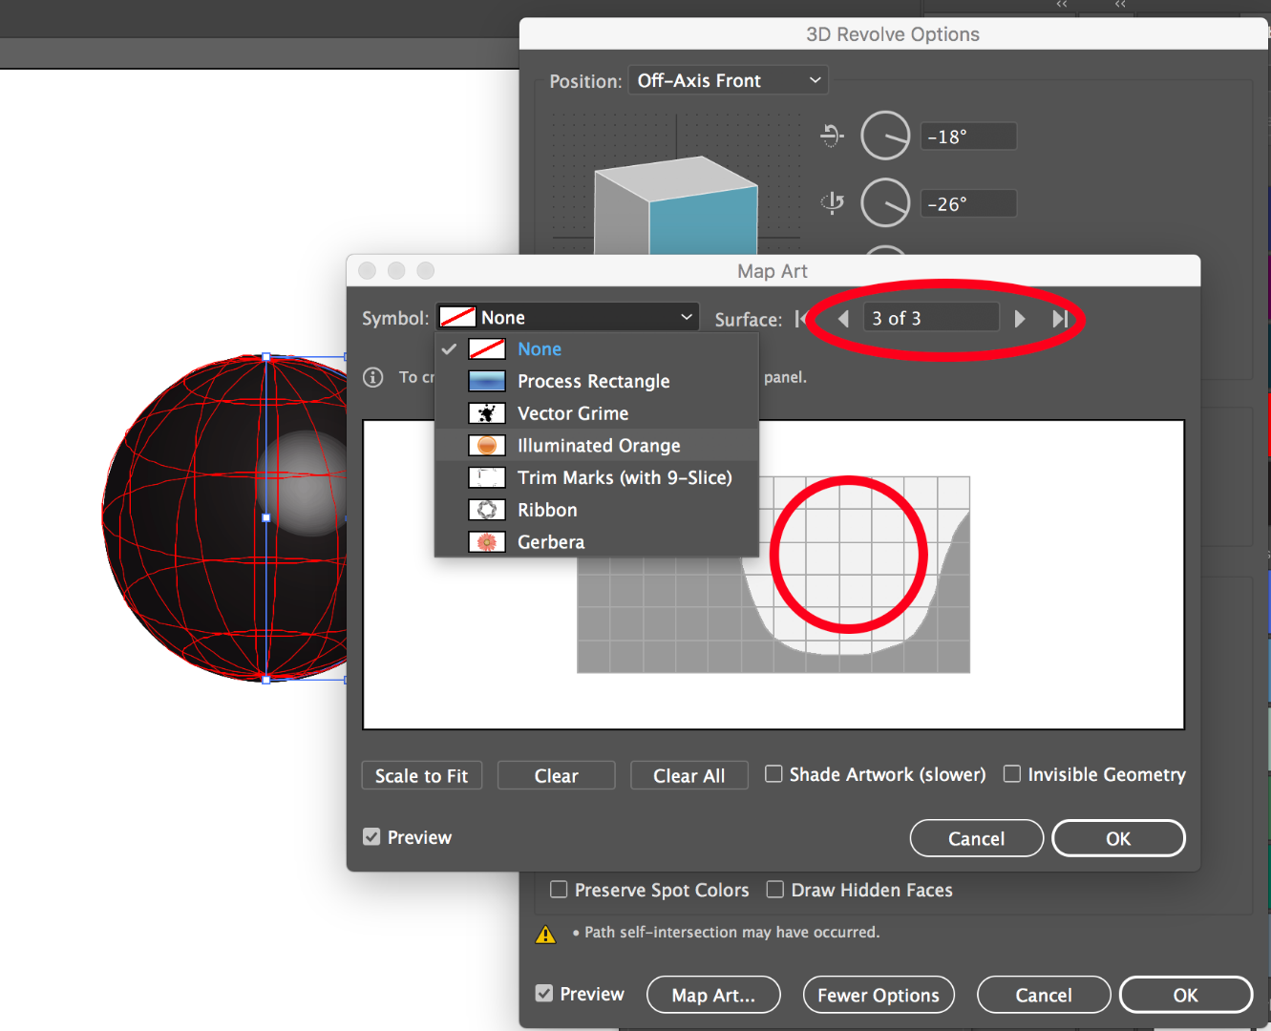Check Invisible Geometry option
Image resolution: width=1271 pixels, height=1031 pixels.
pyautogui.click(x=1011, y=774)
